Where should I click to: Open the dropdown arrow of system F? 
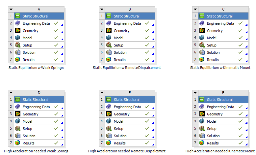coord(195,93)
